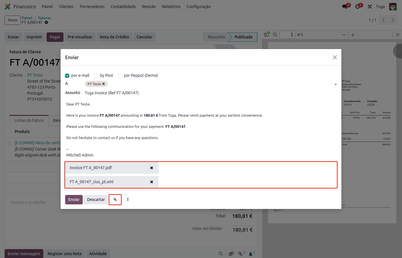Image resolution: width=402 pixels, height=258 pixels.
Task: Remove the PT Teste recipient tag
Action: pos(104,84)
